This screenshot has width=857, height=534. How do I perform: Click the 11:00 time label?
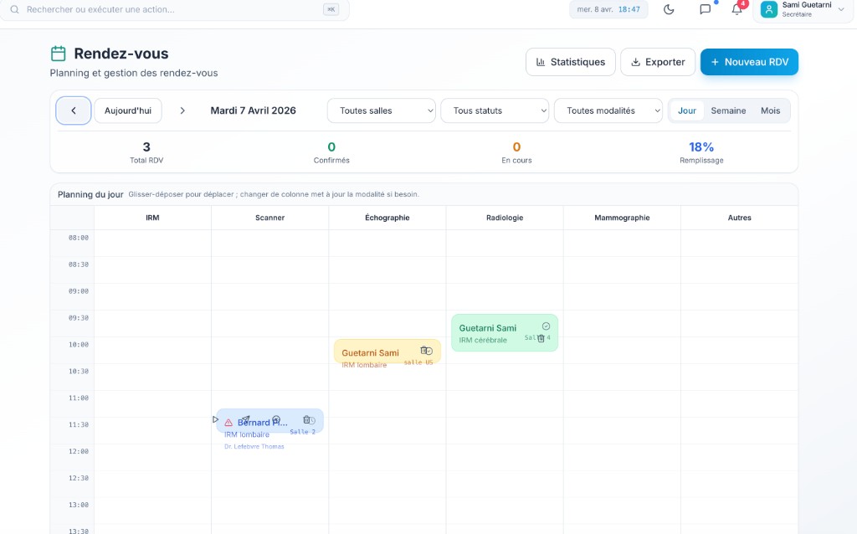[x=78, y=398]
